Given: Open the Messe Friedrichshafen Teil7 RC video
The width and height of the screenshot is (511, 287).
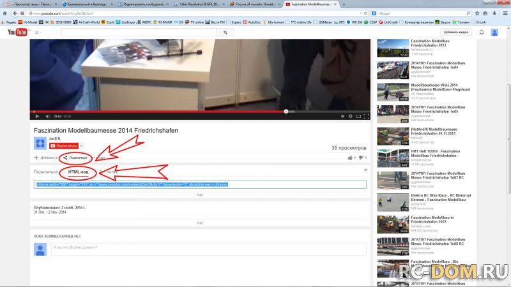Looking at the screenshot, I should click(x=438, y=175).
